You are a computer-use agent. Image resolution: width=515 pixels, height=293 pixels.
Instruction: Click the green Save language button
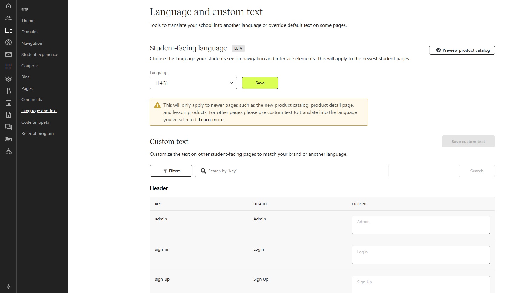[260, 83]
